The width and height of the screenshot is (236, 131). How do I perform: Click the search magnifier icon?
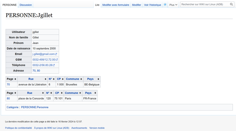[231, 4]
